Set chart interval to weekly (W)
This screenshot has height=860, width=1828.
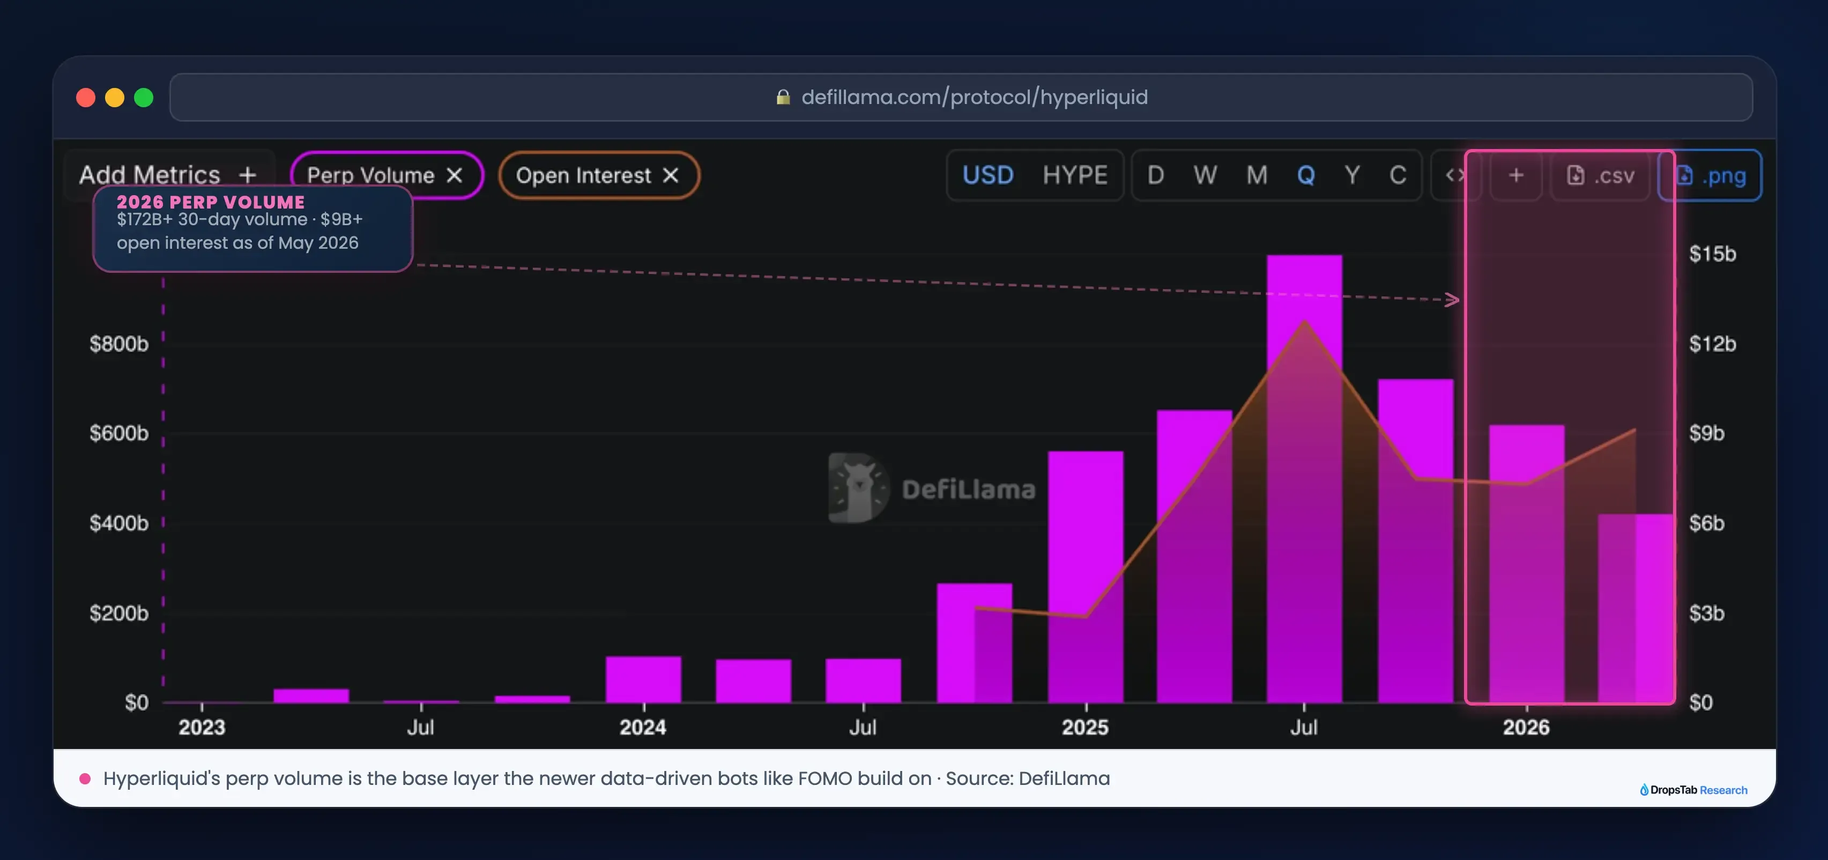pyautogui.click(x=1205, y=175)
